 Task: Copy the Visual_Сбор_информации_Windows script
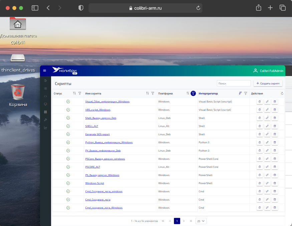[x=260, y=101]
